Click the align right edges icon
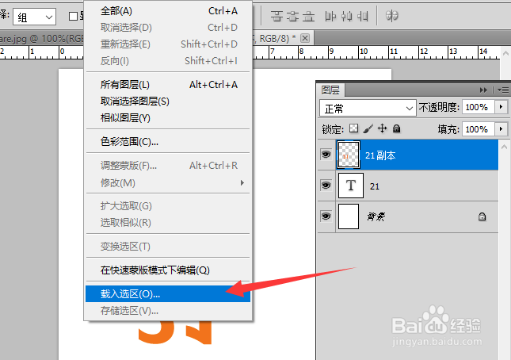The image size is (511, 360). tap(362, 16)
